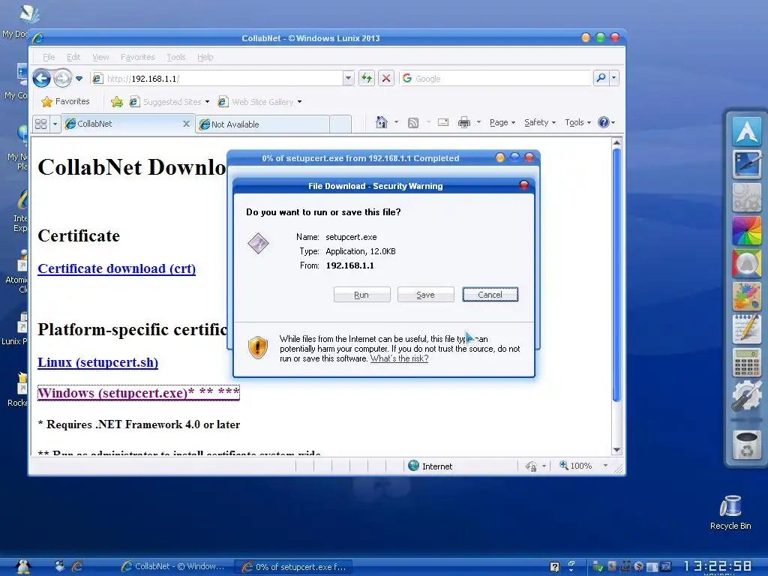Open the View menu
Screen dimensions: 768x576
point(101,57)
